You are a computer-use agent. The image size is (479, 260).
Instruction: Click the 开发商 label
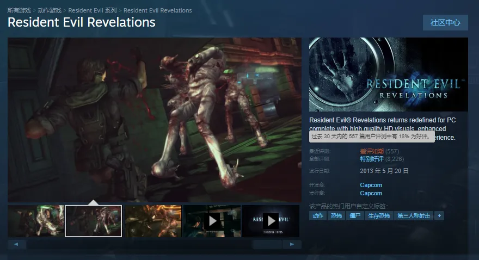317,185
